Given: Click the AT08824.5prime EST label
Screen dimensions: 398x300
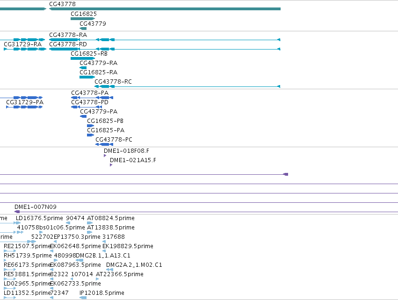Looking at the screenshot, I should pyautogui.click(x=111, y=218).
